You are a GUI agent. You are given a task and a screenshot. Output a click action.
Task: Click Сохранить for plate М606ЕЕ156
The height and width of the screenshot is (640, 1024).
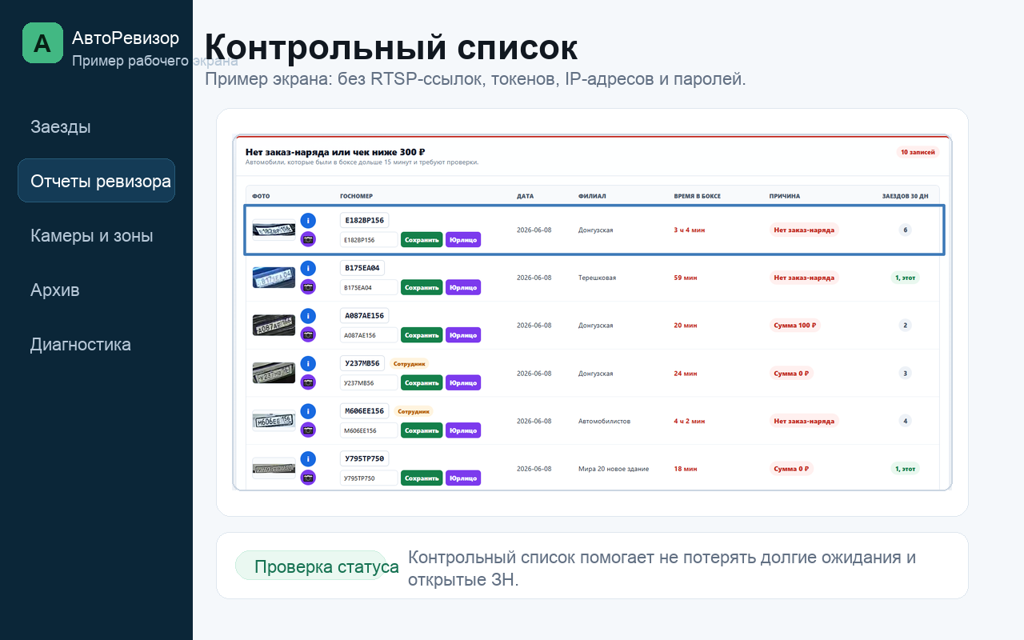422,430
